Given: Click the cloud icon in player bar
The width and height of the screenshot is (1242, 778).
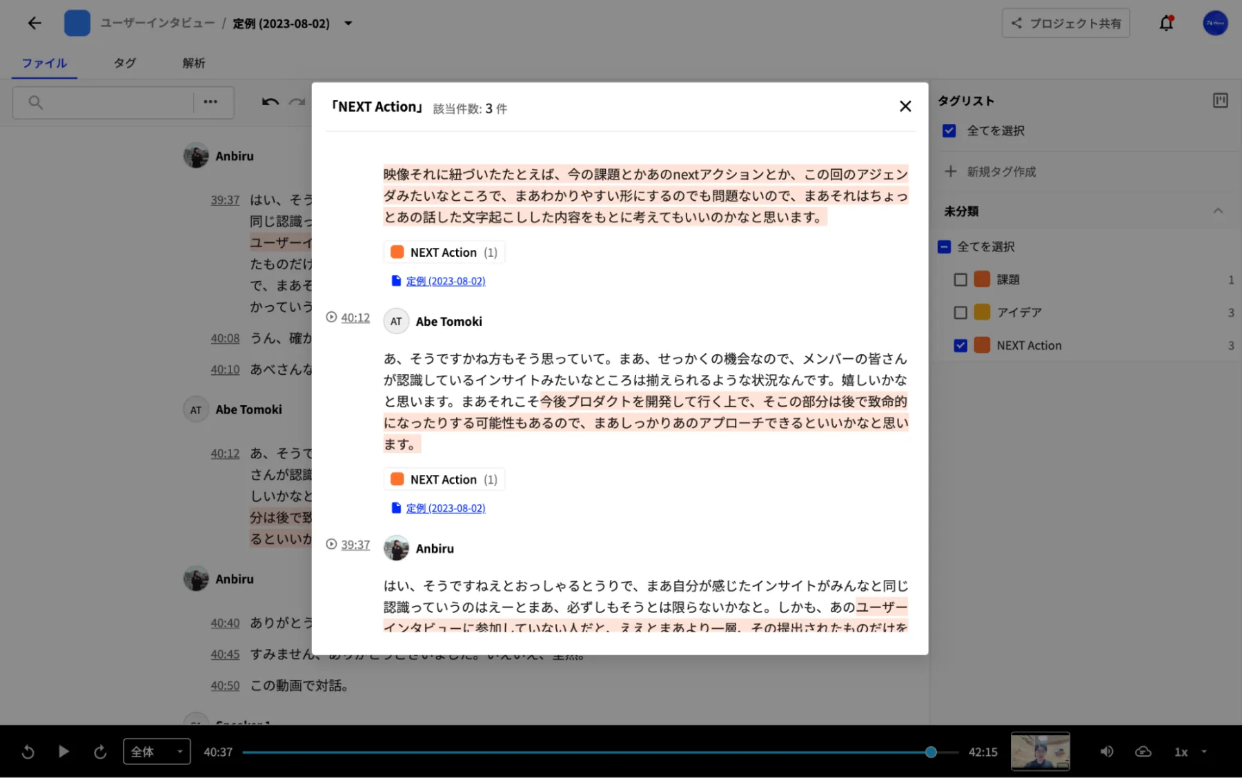Looking at the screenshot, I should [1143, 752].
